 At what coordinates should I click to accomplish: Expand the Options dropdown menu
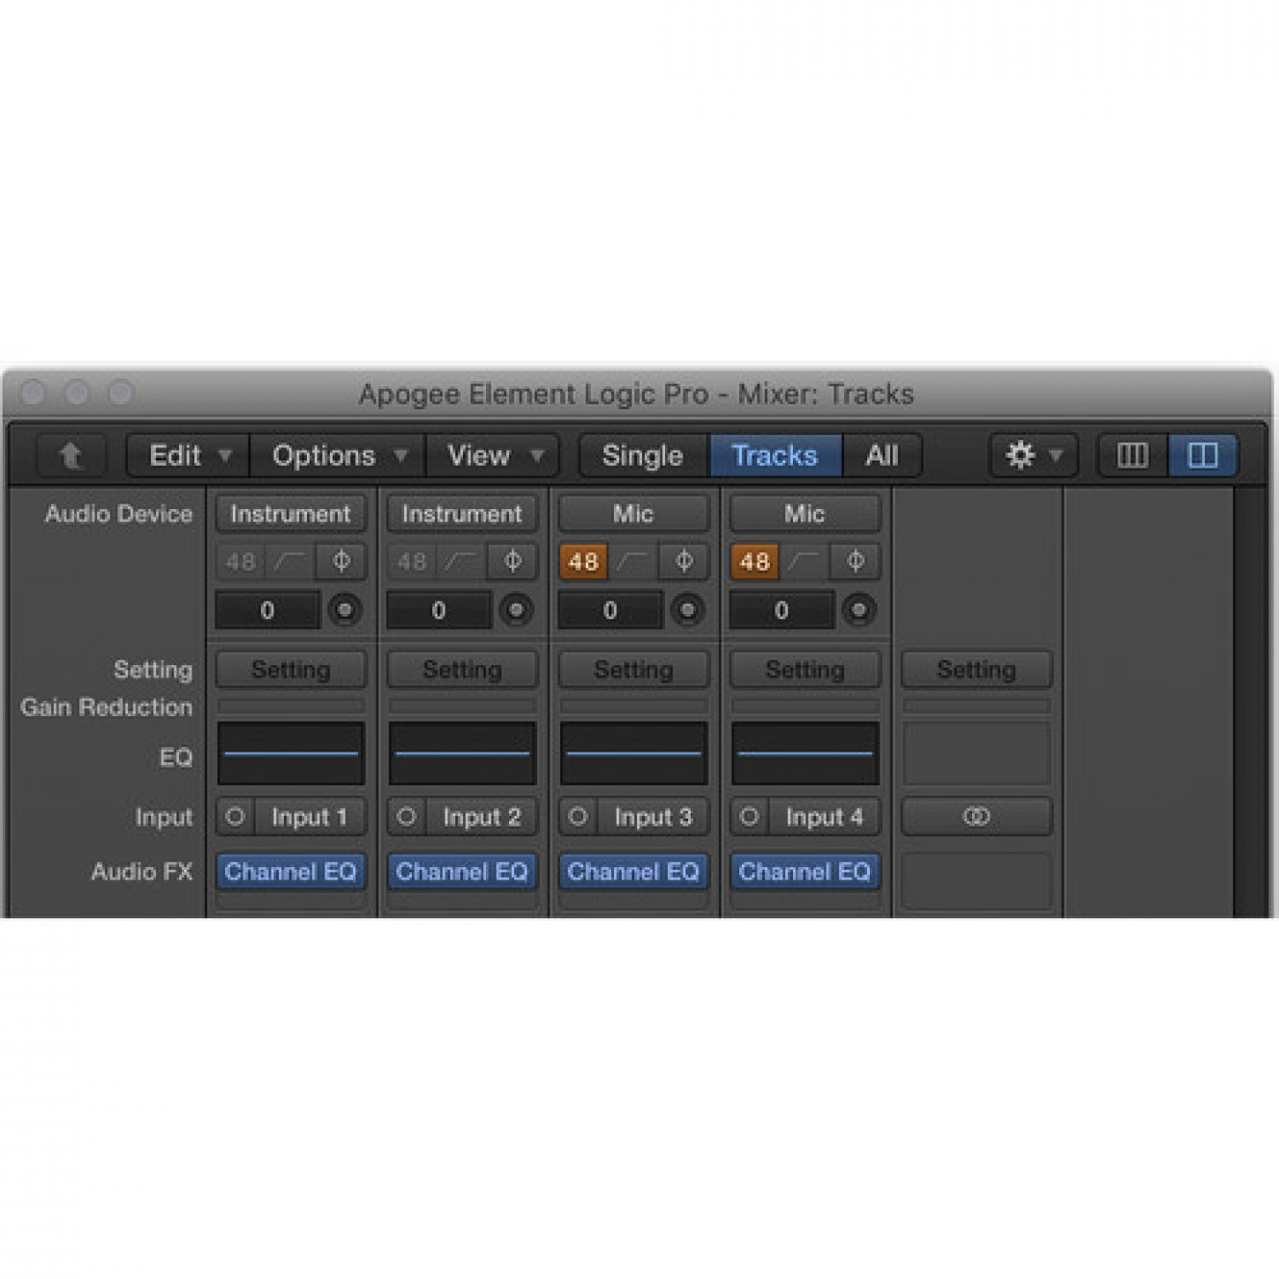pos(339,456)
